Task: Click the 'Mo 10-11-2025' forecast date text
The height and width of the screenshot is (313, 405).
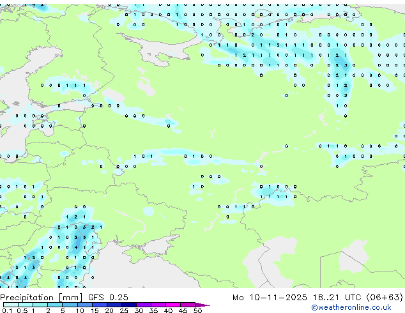Action: click(x=270, y=298)
